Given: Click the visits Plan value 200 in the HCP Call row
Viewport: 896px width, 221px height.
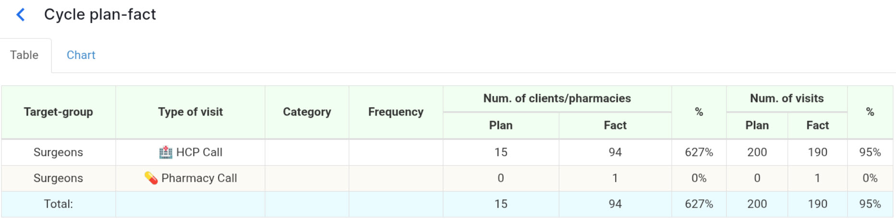Looking at the screenshot, I should coord(757,152).
